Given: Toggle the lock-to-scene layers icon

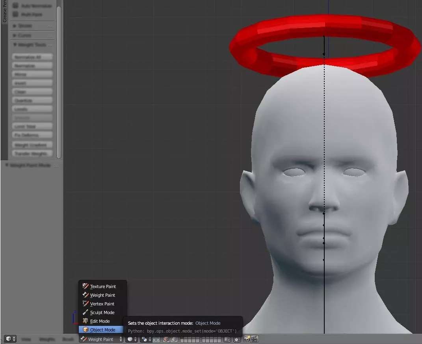Looking at the screenshot, I should point(227,339).
